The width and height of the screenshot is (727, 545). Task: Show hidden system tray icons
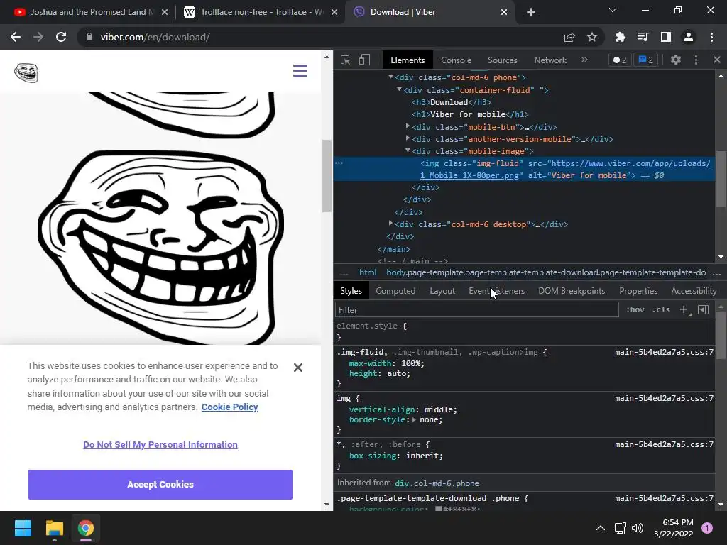pyautogui.click(x=601, y=528)
